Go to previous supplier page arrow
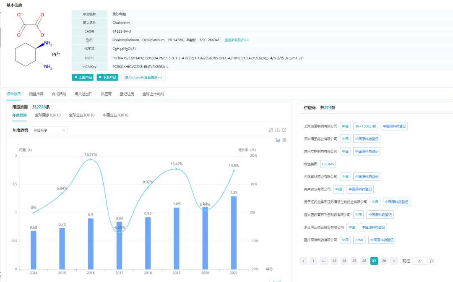 click(304, 261)
